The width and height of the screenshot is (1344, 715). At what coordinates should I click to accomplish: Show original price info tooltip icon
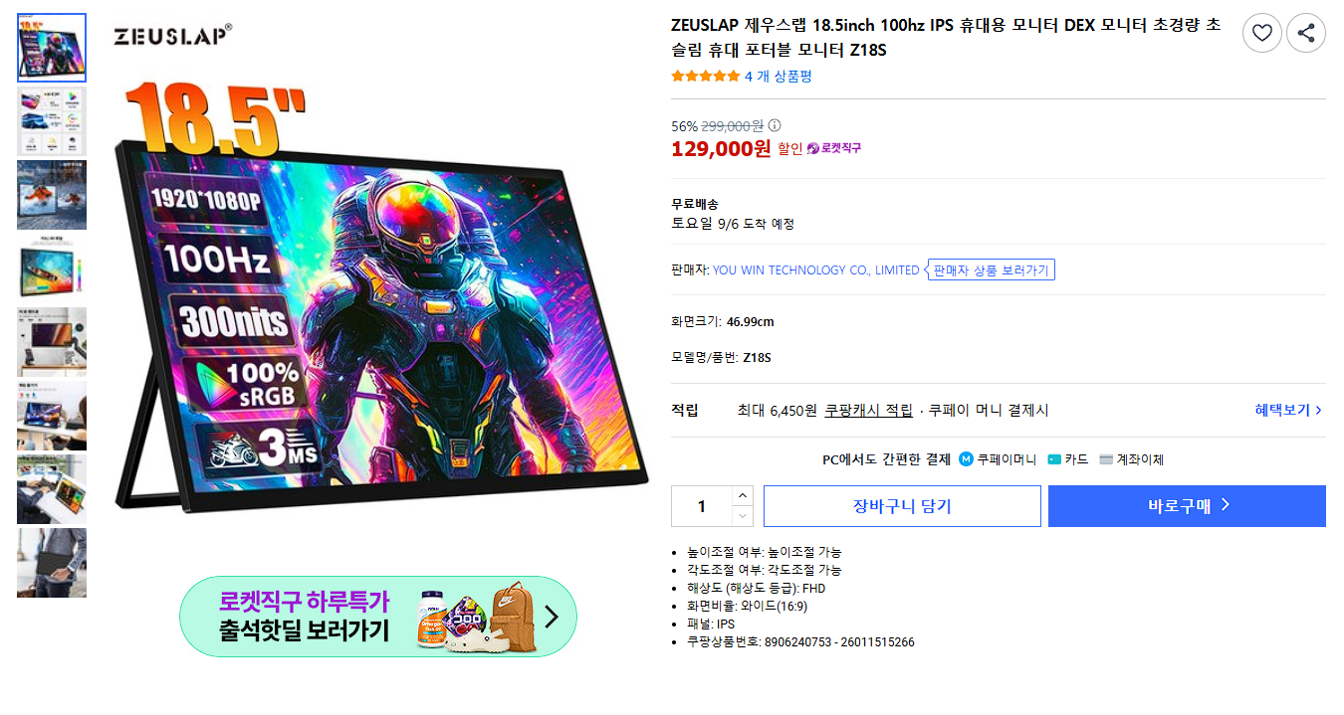[x=775, y=126]
